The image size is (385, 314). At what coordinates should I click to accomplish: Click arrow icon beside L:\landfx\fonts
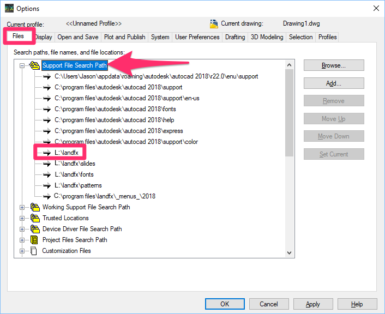click(47, 174)
